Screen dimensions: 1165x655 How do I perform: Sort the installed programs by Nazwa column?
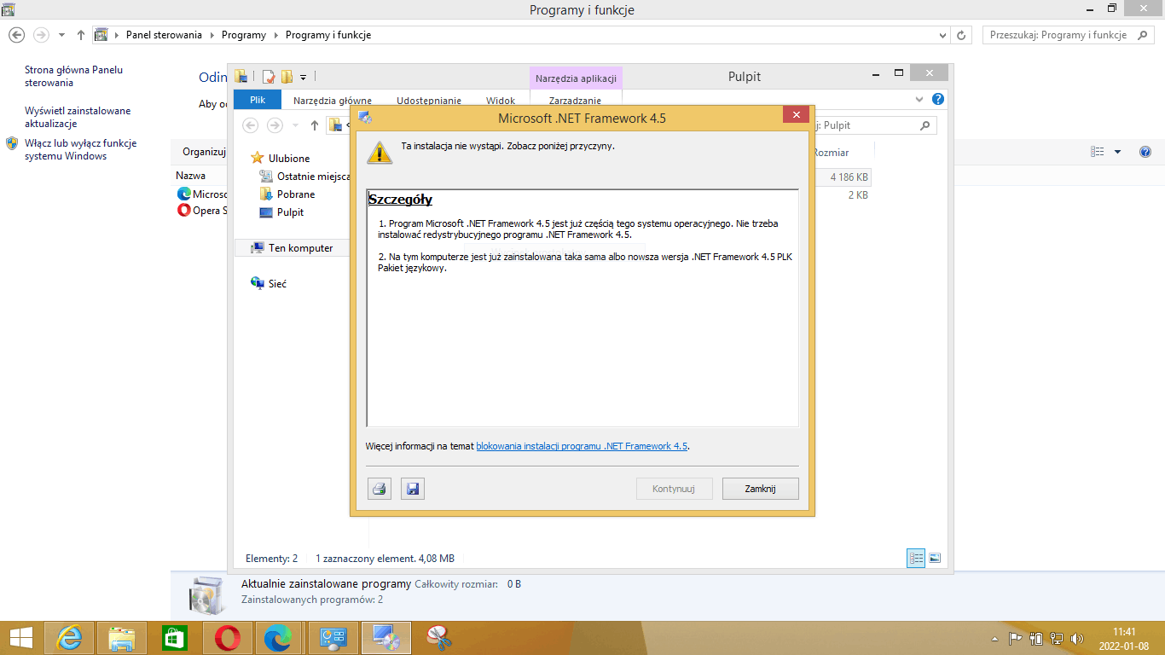(191, 176)
